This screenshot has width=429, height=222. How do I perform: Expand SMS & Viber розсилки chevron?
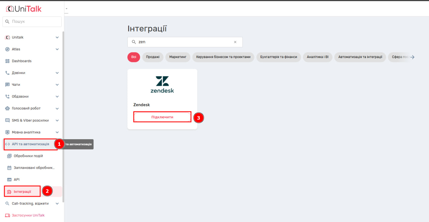pyautogui.click(x=57, y=120)
